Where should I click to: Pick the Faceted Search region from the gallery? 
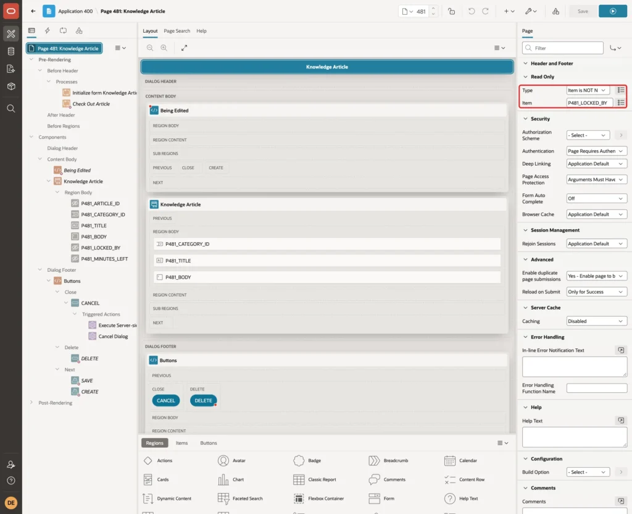tap(240, 499)
